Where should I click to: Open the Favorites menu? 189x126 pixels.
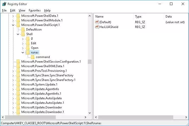(35, 10)
